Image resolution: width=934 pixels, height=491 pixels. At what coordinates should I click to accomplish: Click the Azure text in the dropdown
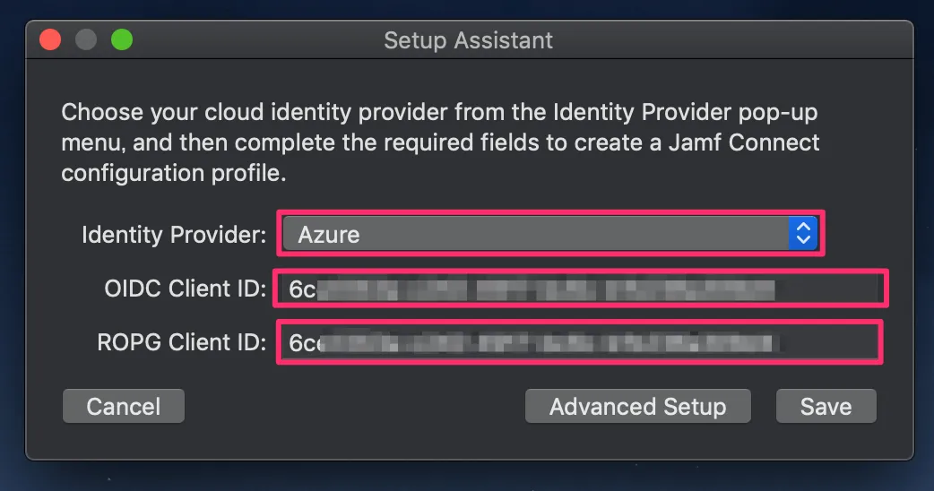(x=329, y=236)
